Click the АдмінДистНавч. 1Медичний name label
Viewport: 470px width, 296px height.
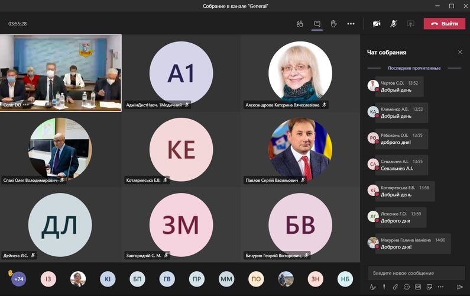coord(154,105)
